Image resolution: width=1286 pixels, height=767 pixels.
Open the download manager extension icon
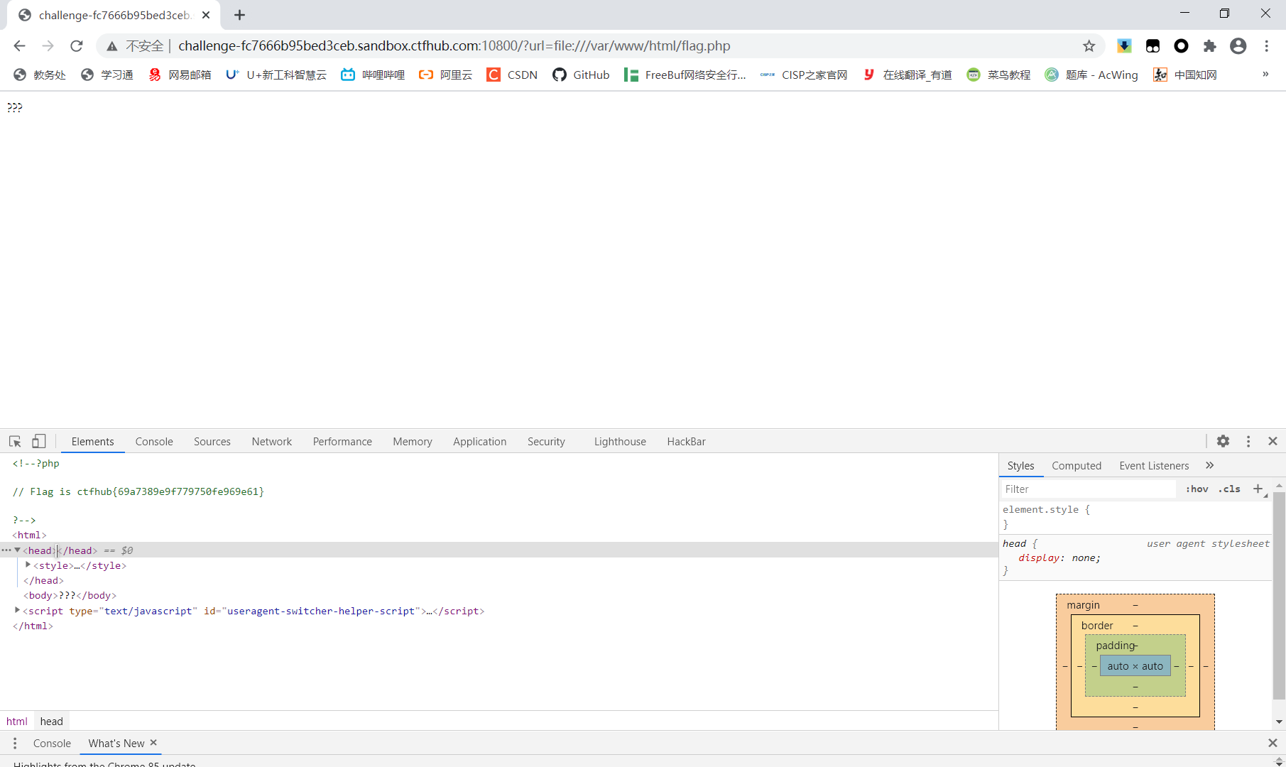click(x=1124, y=46)
